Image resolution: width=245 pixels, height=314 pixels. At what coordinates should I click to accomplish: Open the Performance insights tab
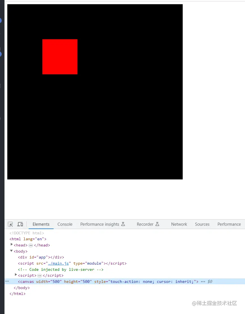103,224
